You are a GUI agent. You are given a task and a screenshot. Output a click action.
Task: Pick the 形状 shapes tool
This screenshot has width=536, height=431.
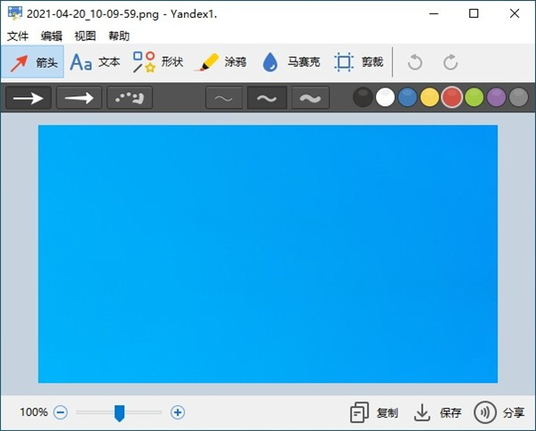pos(158,62)
